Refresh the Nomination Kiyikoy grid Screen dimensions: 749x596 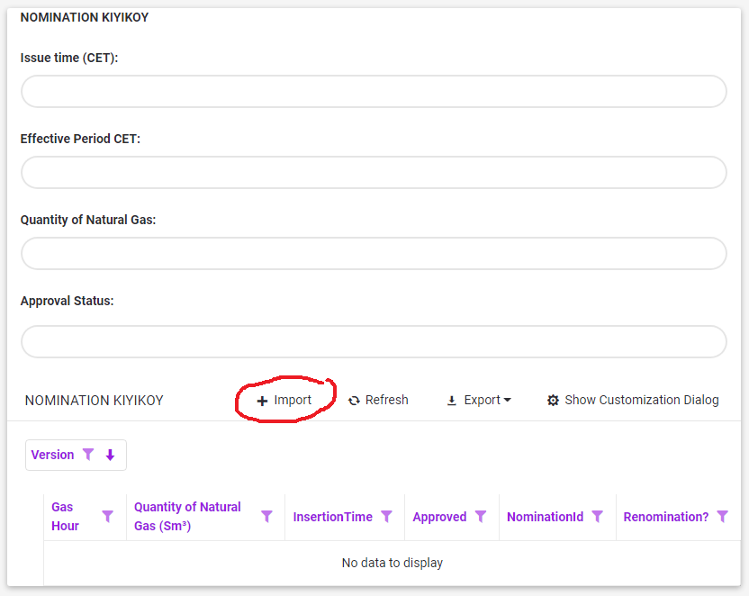(378, 400)
